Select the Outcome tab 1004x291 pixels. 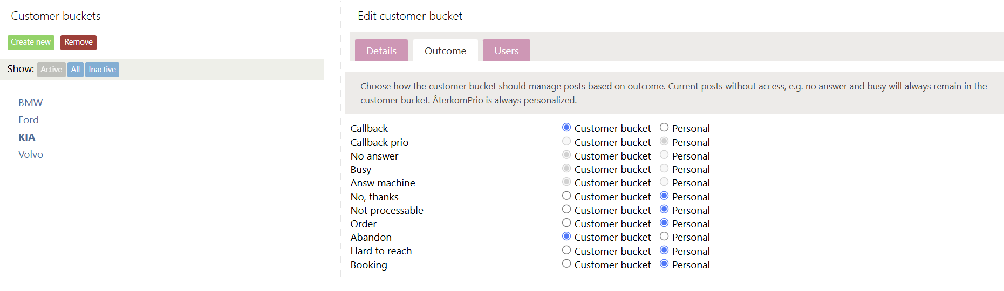click(x=445, y=51)
